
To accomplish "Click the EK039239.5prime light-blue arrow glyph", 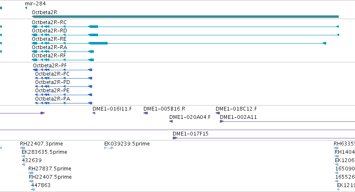I will pyautogui.click(x=109, y=148).
